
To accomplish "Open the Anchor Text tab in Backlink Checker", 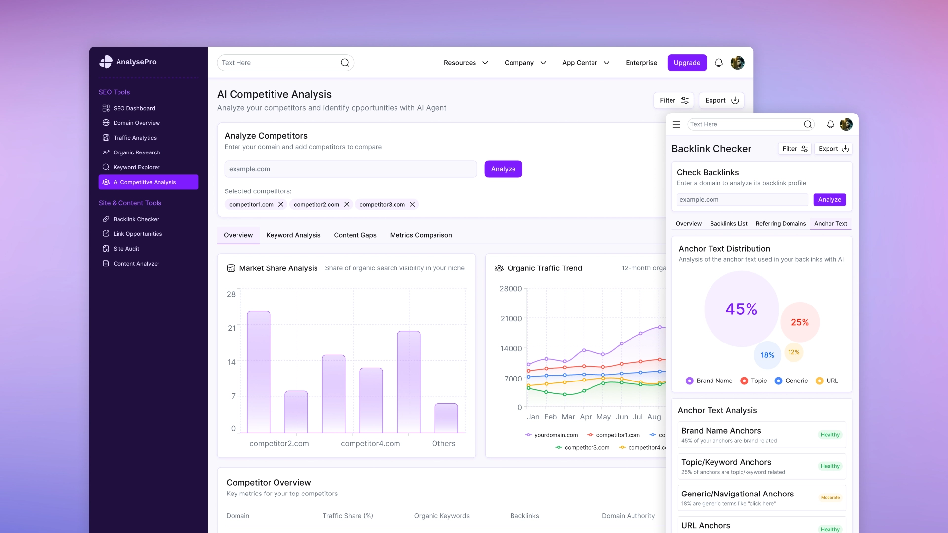I will pos(830,223).
